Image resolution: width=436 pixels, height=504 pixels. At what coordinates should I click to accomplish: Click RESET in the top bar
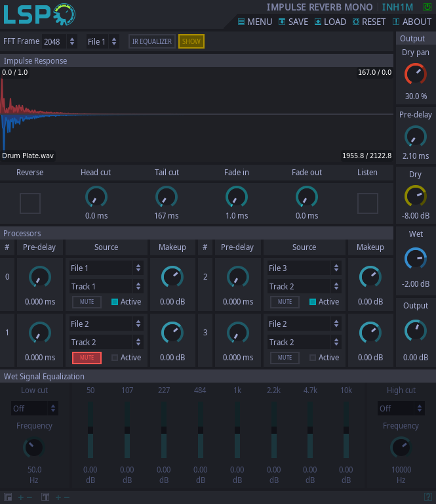(x=369, y=22)
